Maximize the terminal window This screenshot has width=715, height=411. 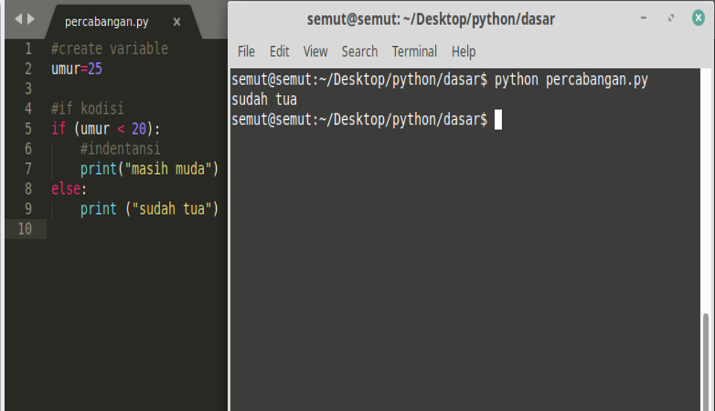[671, 18]
